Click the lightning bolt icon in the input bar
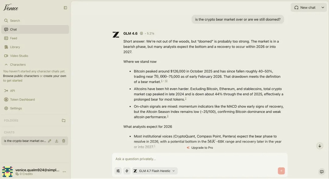Image resolution: width=329 pixels, height=179 pixels. click(x=127, y=171)
